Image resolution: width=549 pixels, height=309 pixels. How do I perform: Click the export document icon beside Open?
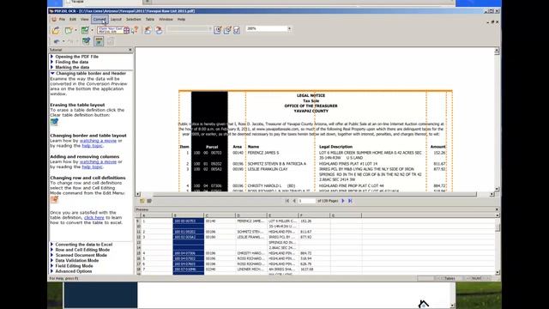(69, 31)
